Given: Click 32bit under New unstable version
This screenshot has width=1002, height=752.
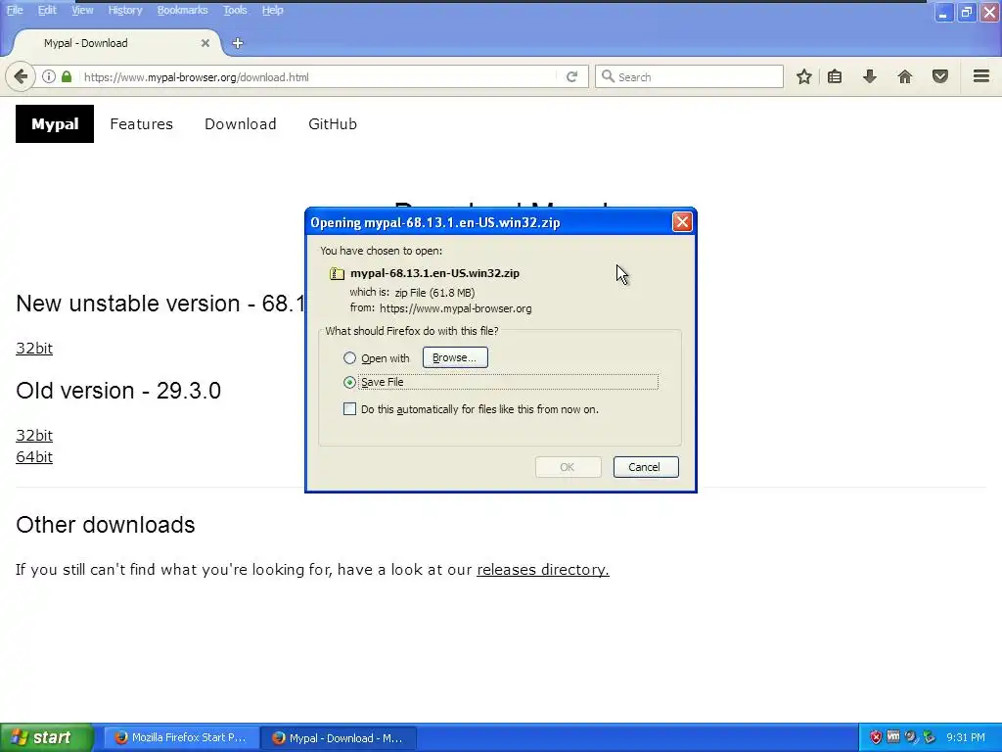Looking at the screenshot, I should pyautogui.click(x=34, y=349).
